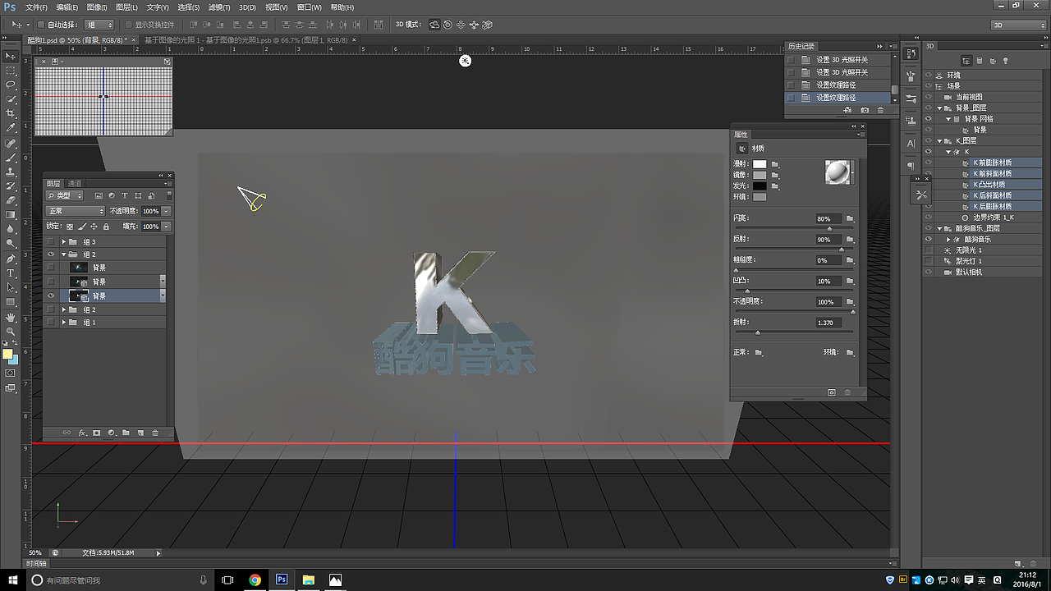Add a layer mask in Layers panel

click(x=96, y=432)
